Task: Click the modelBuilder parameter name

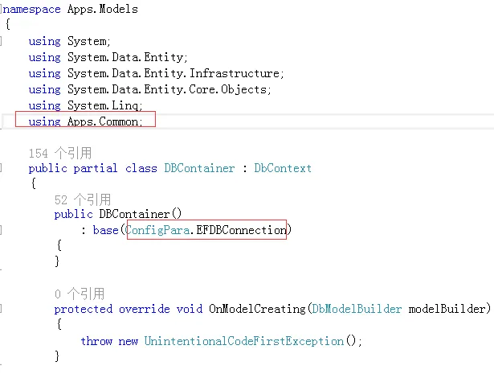Action: pyautogui.click(x=448, y=309)
